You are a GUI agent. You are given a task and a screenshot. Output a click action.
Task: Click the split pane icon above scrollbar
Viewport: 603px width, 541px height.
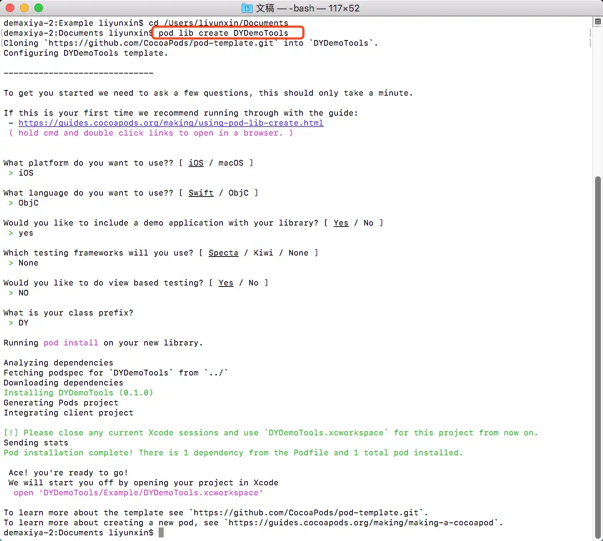pos(598,21)
